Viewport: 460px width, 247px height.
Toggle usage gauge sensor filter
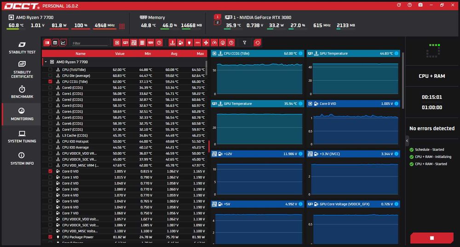click(223, 43)
